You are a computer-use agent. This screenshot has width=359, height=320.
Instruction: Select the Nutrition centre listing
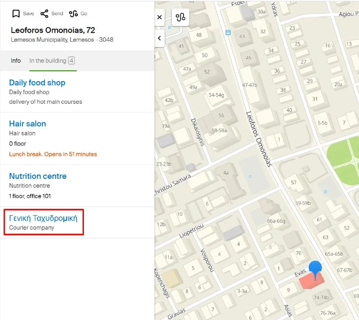pyautogui.click(x=38, y=176)
